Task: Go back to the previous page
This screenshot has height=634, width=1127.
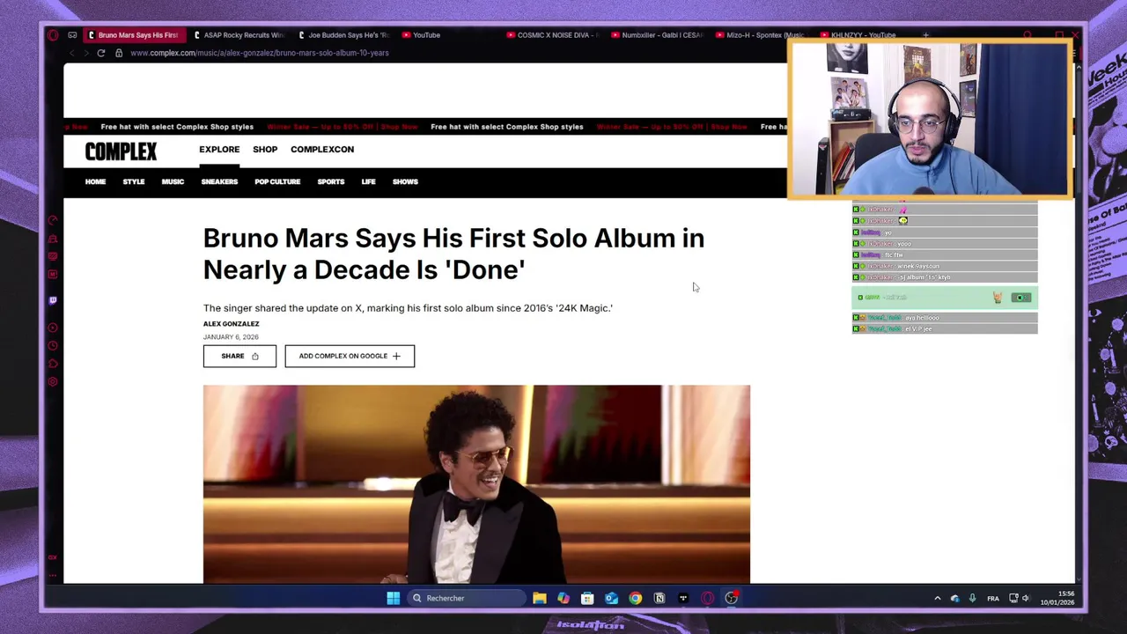Action: (x=71, y=53)
